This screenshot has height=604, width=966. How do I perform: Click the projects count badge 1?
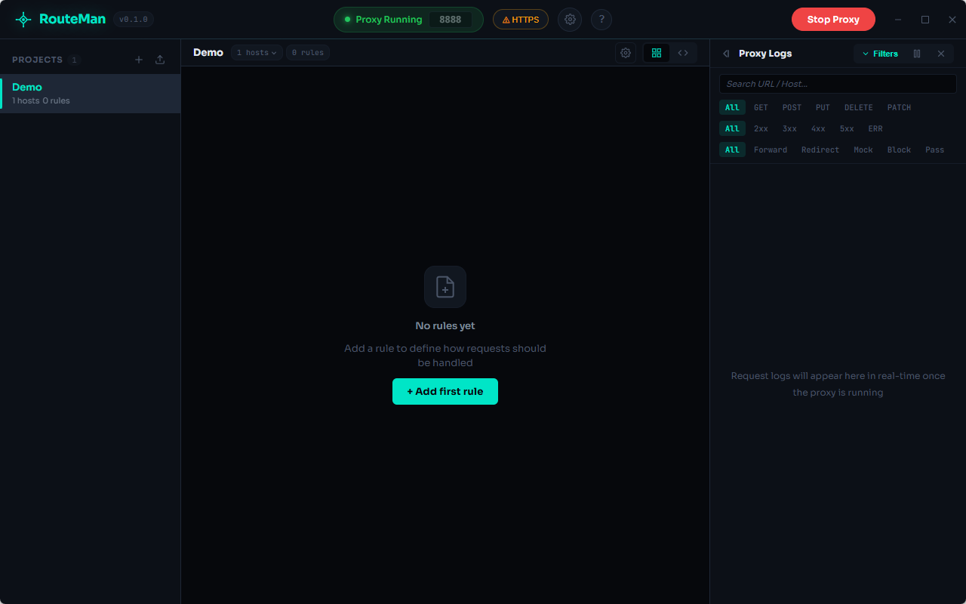74,60
